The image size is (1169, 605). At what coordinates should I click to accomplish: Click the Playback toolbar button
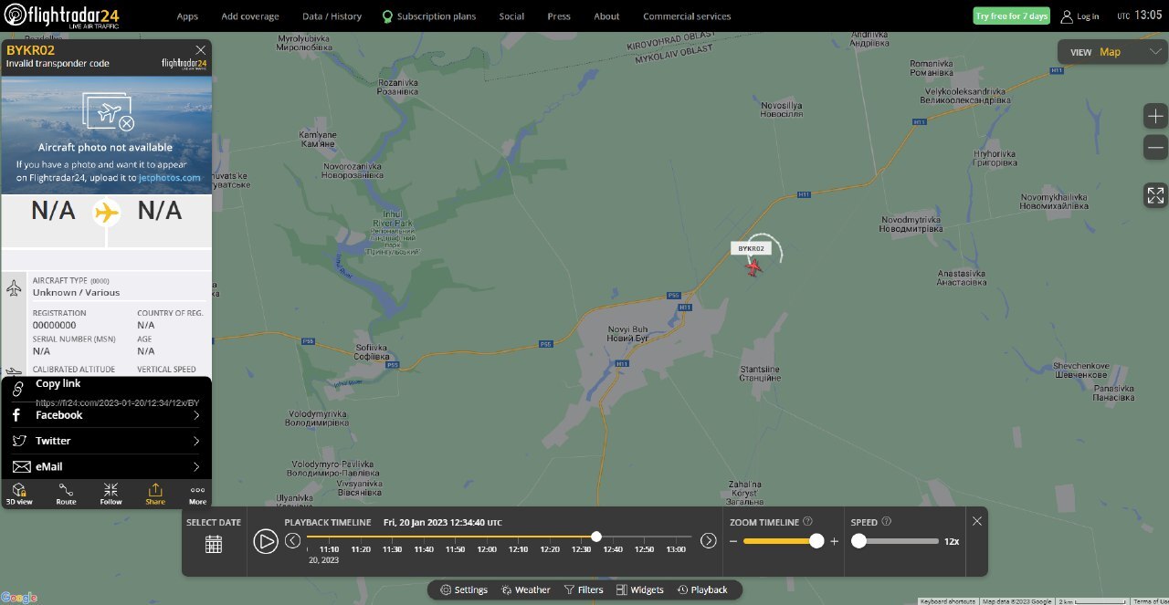[x=702, y=590]
